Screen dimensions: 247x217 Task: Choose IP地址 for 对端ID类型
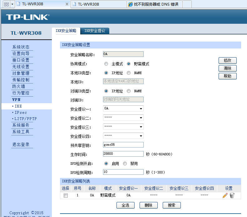(106, 91)
